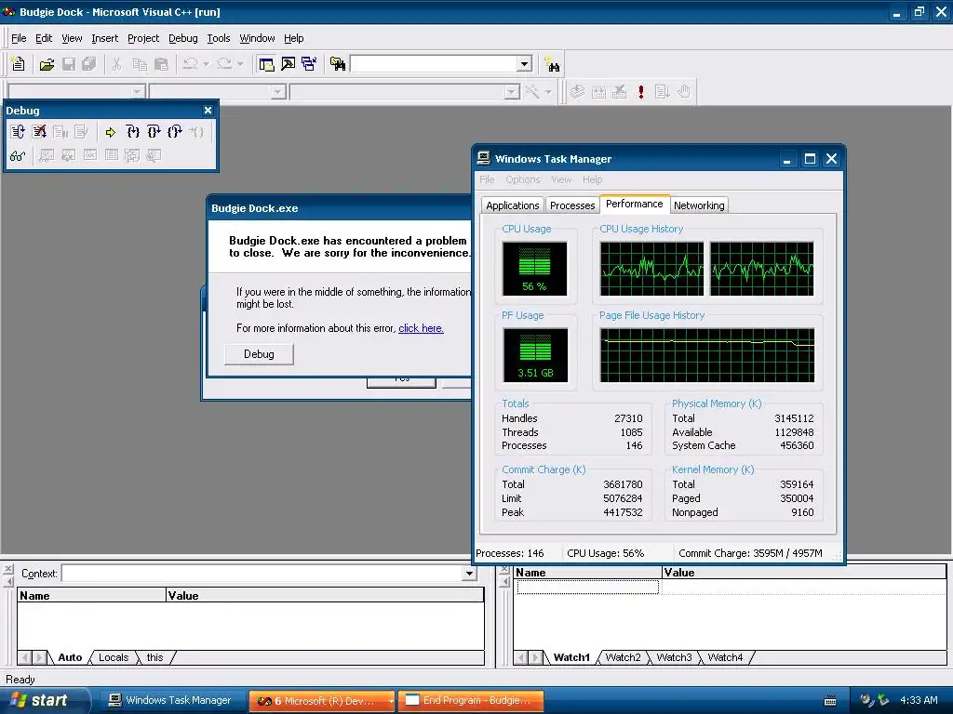Image resolution: width=953 pixels, height=714 pixels.
Task: Click the Cut scissors icon
Action: [x=116, y=64]
